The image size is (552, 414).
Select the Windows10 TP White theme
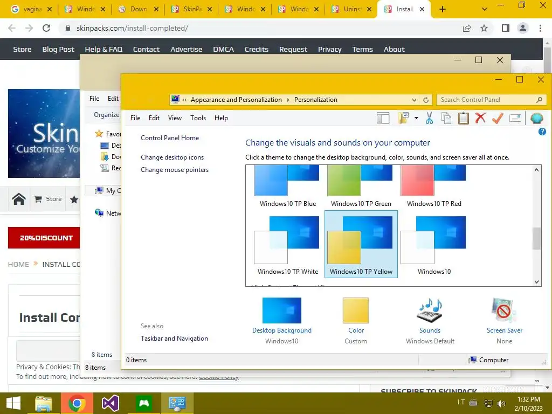tap(288, 245)
